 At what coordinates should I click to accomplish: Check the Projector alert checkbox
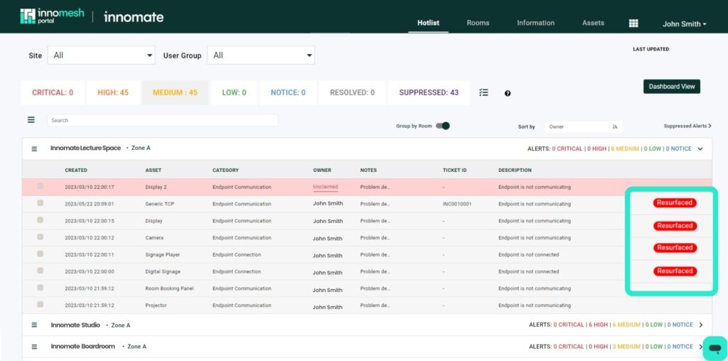41,304
